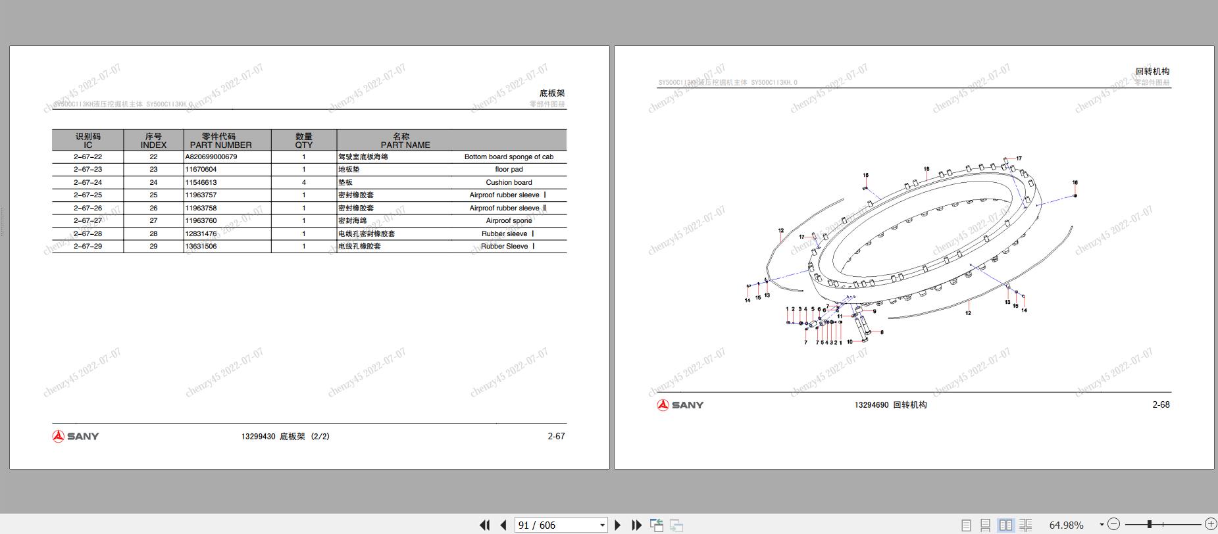Click the footer text 13294690 回转机构
Viewport: 1218px width, 534px height.
[890, 404]
